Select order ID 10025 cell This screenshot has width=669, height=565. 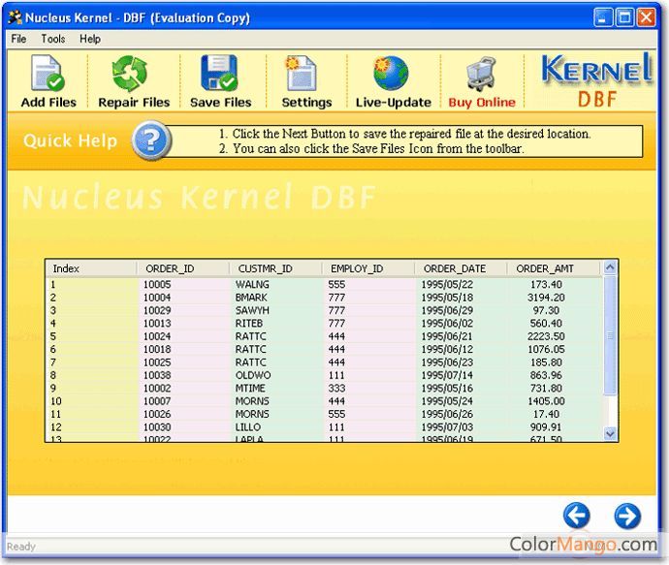pos(157,362)
